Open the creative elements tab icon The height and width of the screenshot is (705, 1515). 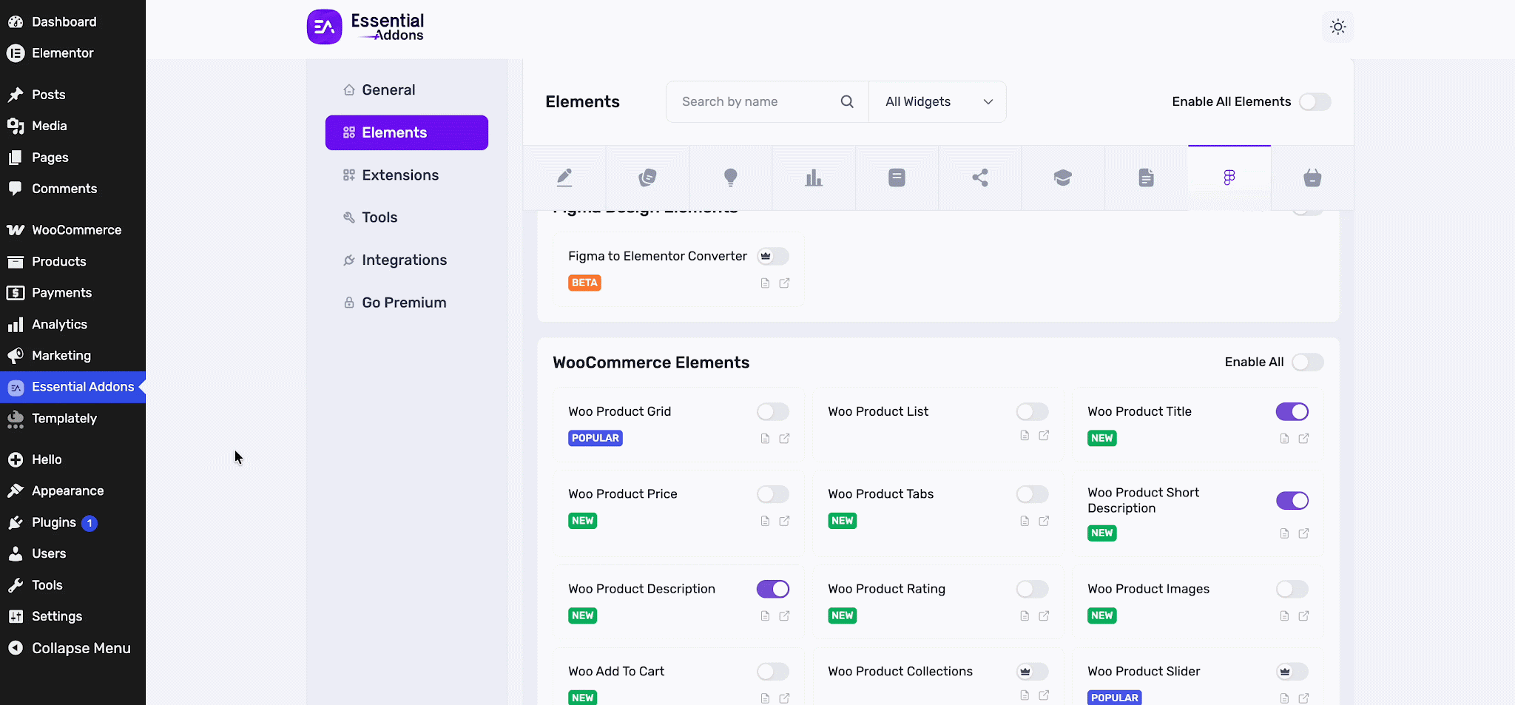[647, 178]
